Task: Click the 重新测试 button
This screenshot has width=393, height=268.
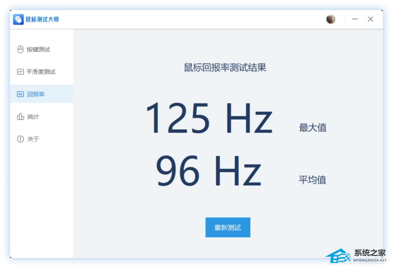Action: pos(228,227)
